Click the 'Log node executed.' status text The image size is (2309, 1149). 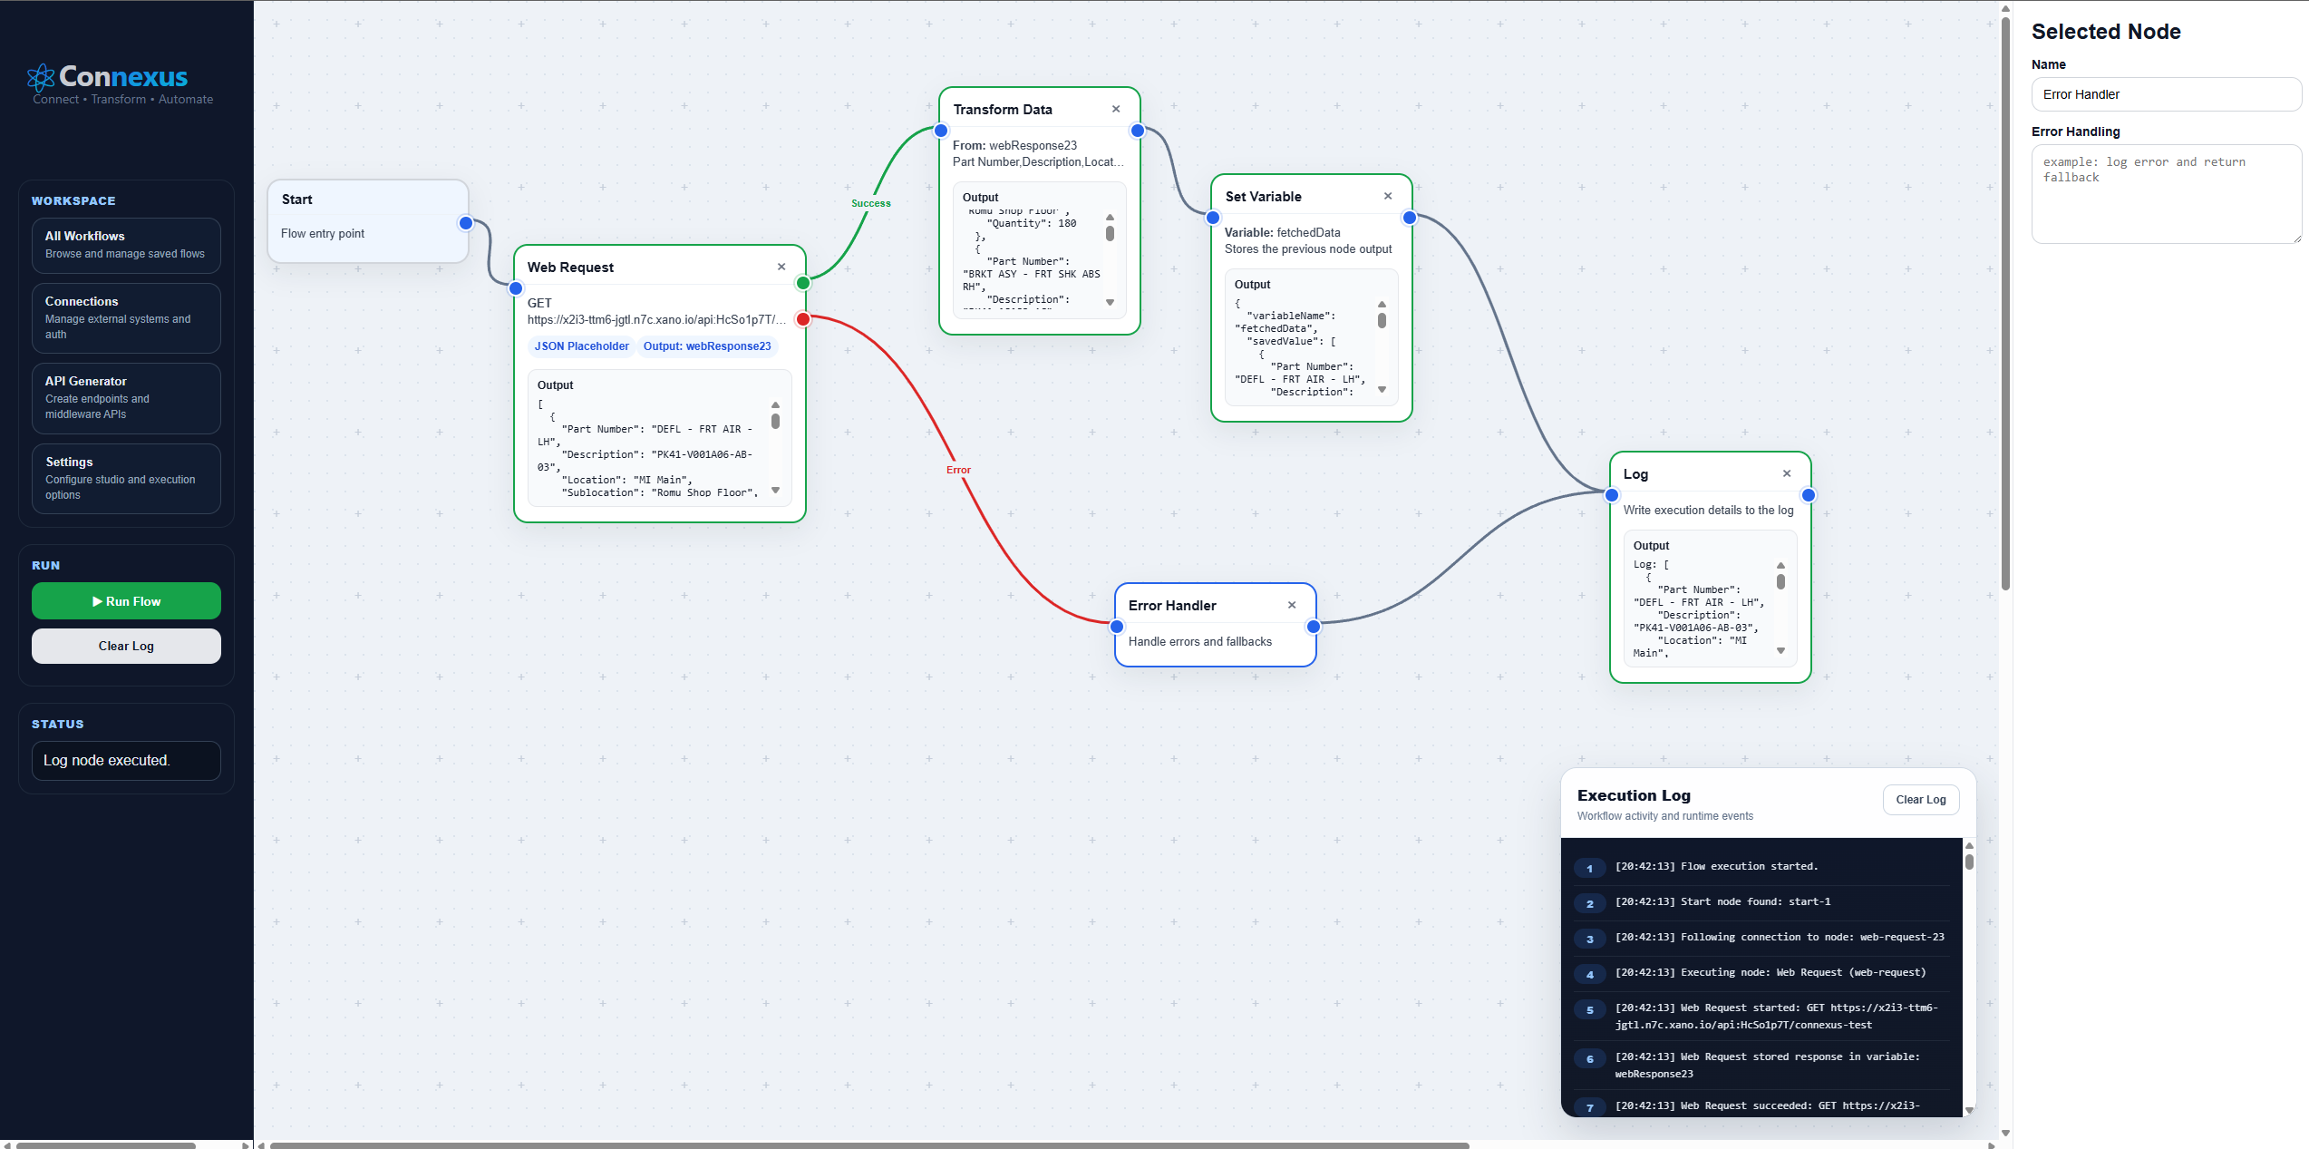[107, 760]
